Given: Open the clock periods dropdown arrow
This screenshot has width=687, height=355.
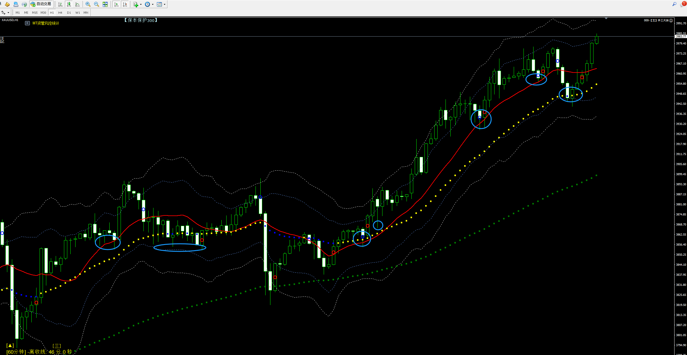Looking at the screenshot, I should 153,4.
